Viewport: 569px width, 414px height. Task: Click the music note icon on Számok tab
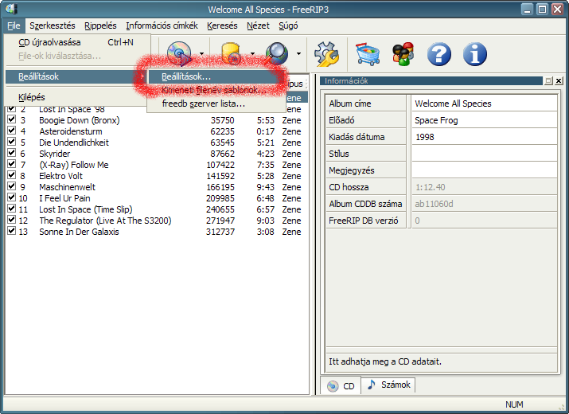point(371,385)
